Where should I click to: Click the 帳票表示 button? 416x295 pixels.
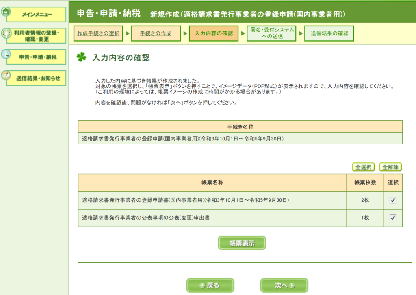point(242,243)
